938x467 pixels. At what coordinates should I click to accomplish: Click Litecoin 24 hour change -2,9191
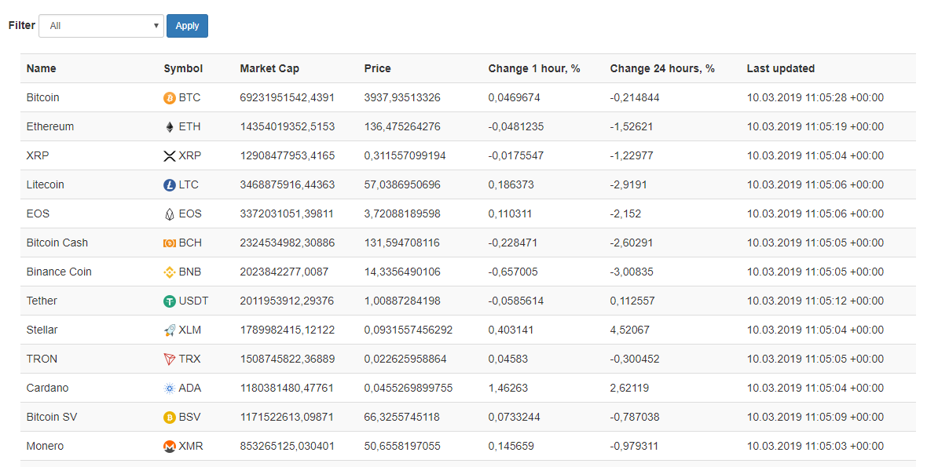[628, 184]
